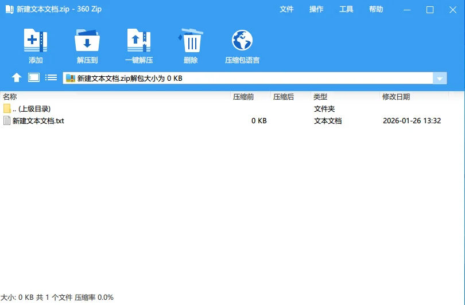Screen dimensions: 465x305
Task: Switch to list detail view
Action: click(x=51, y=77)
